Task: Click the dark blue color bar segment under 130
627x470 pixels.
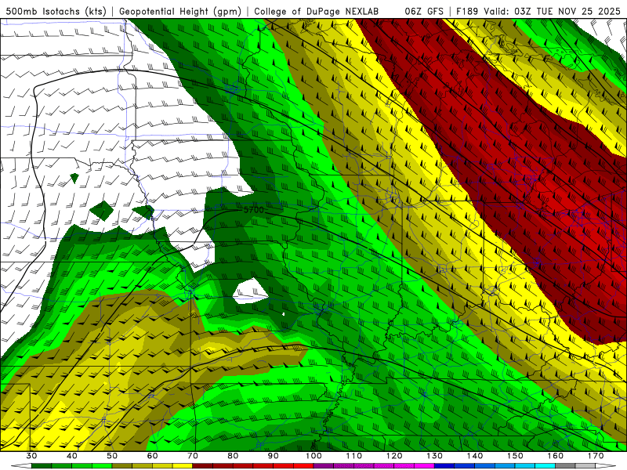Action: 444,466
